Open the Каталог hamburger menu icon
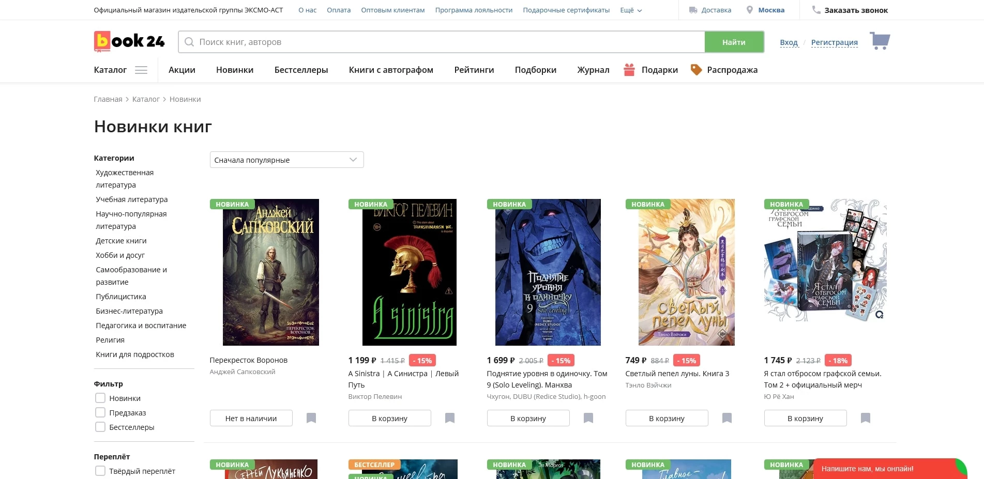This screenshot has height=479, width=984. (141, 70)
